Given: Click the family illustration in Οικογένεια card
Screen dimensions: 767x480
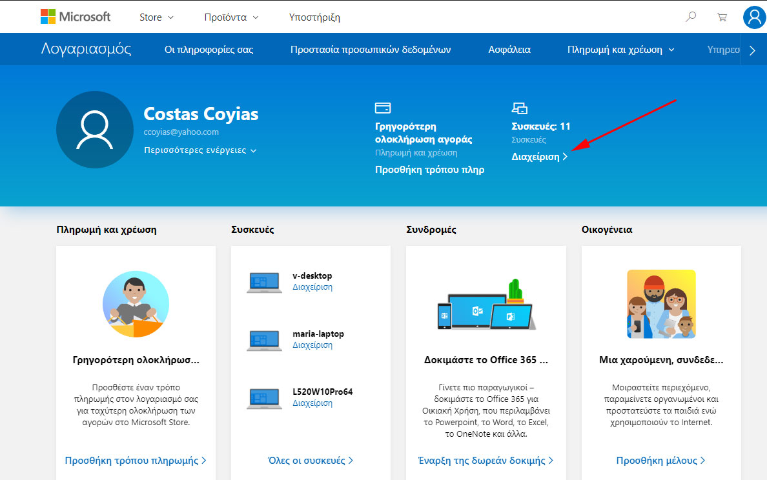Looking at the screenshot, I should click(x=661, y=304).
